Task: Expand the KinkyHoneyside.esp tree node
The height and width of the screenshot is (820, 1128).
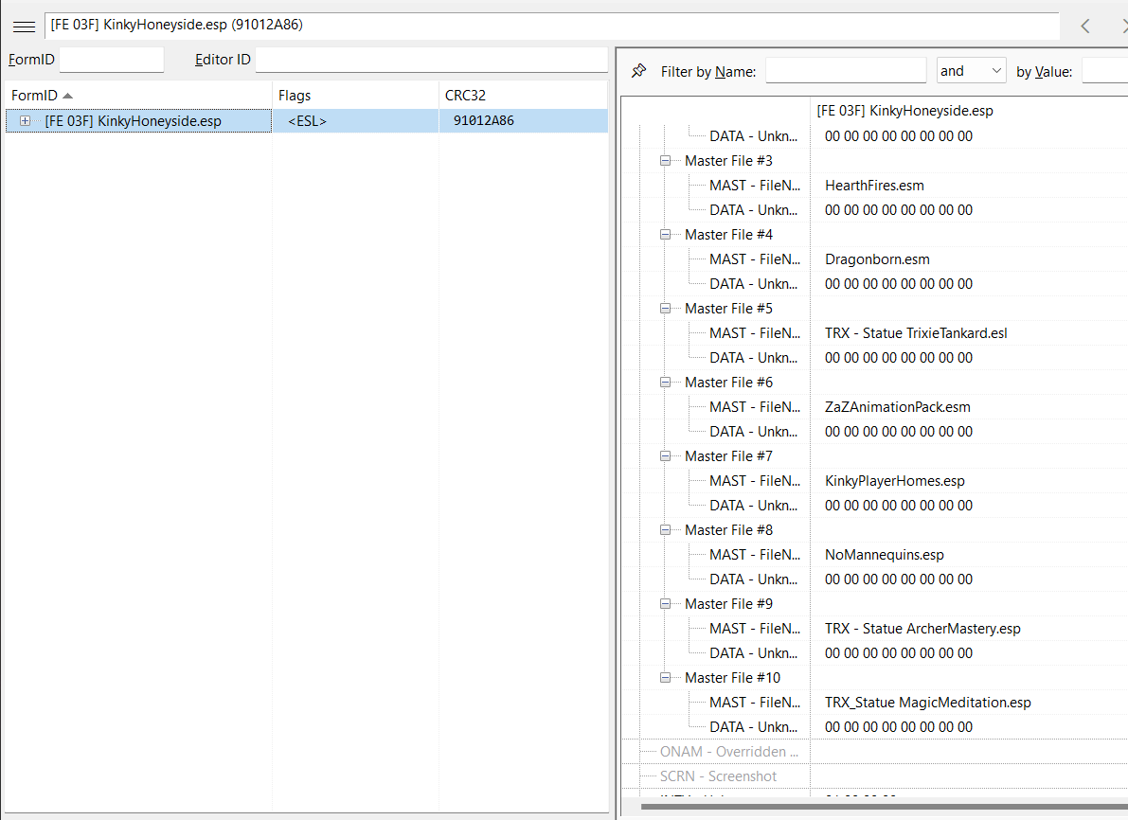Action: pyautogui.click(x=25, y=121)
